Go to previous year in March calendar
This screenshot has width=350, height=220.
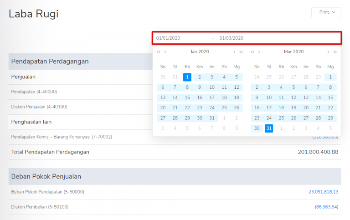click(x=252, y=52)
